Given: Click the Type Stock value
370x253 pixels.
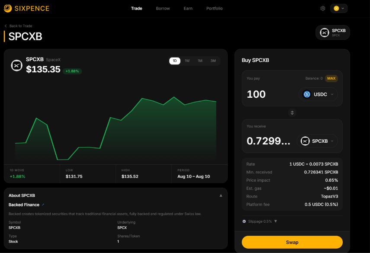Looking at the screenshot, I should [13, 242].
